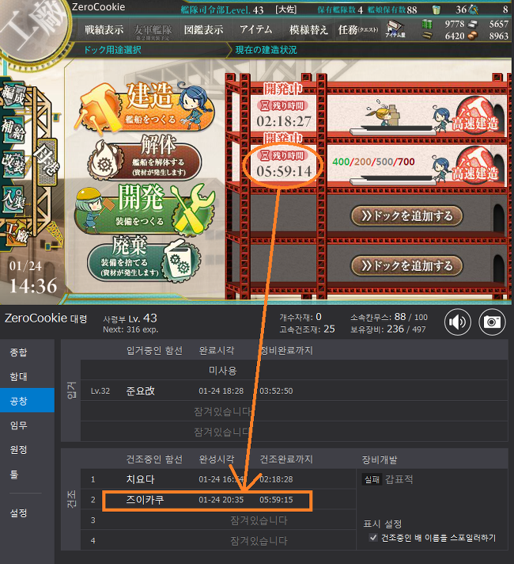Open 補給 resupply side icon
The width and height of the screenshot is (514, 564).
point(13,130)
